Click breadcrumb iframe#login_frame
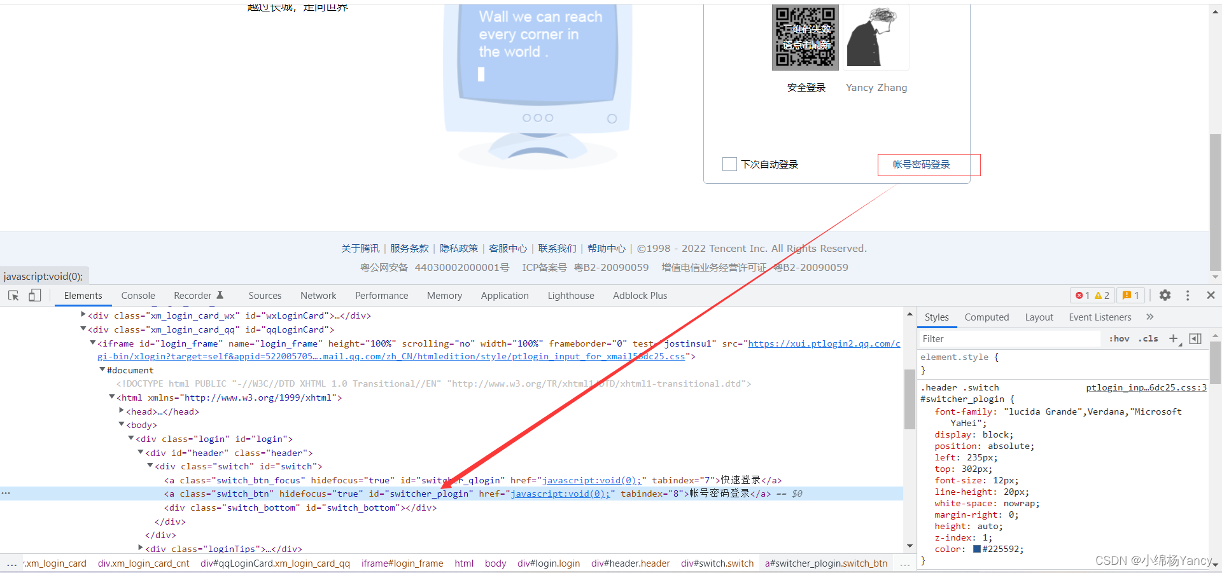 pos(402,563)
